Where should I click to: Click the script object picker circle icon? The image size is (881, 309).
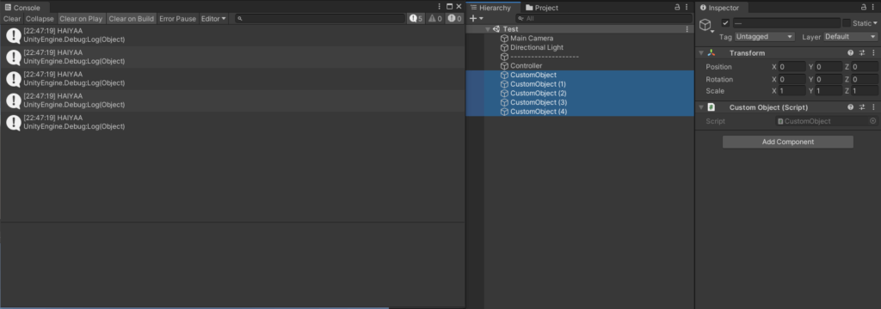(872, 121)
